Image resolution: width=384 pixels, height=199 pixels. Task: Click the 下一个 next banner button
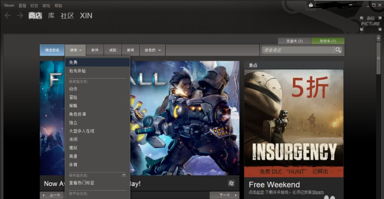[x=224, y=195]
